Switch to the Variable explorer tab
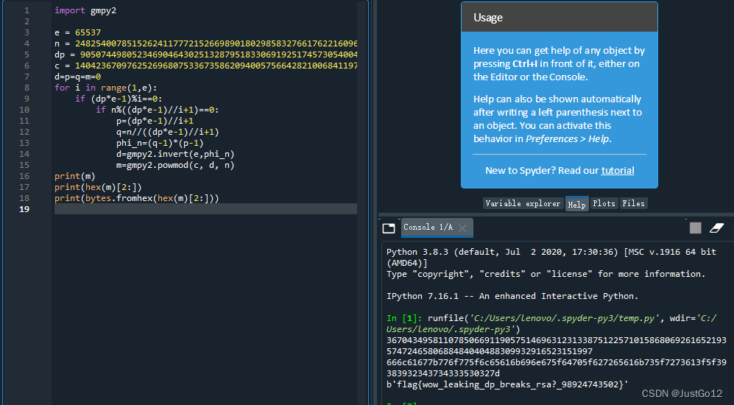 pos(523,203)
